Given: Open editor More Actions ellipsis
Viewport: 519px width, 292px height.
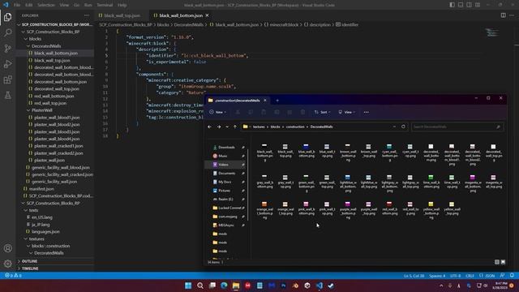Looking at the screenshot, I should pyautogui.click(x=512, y=15).
